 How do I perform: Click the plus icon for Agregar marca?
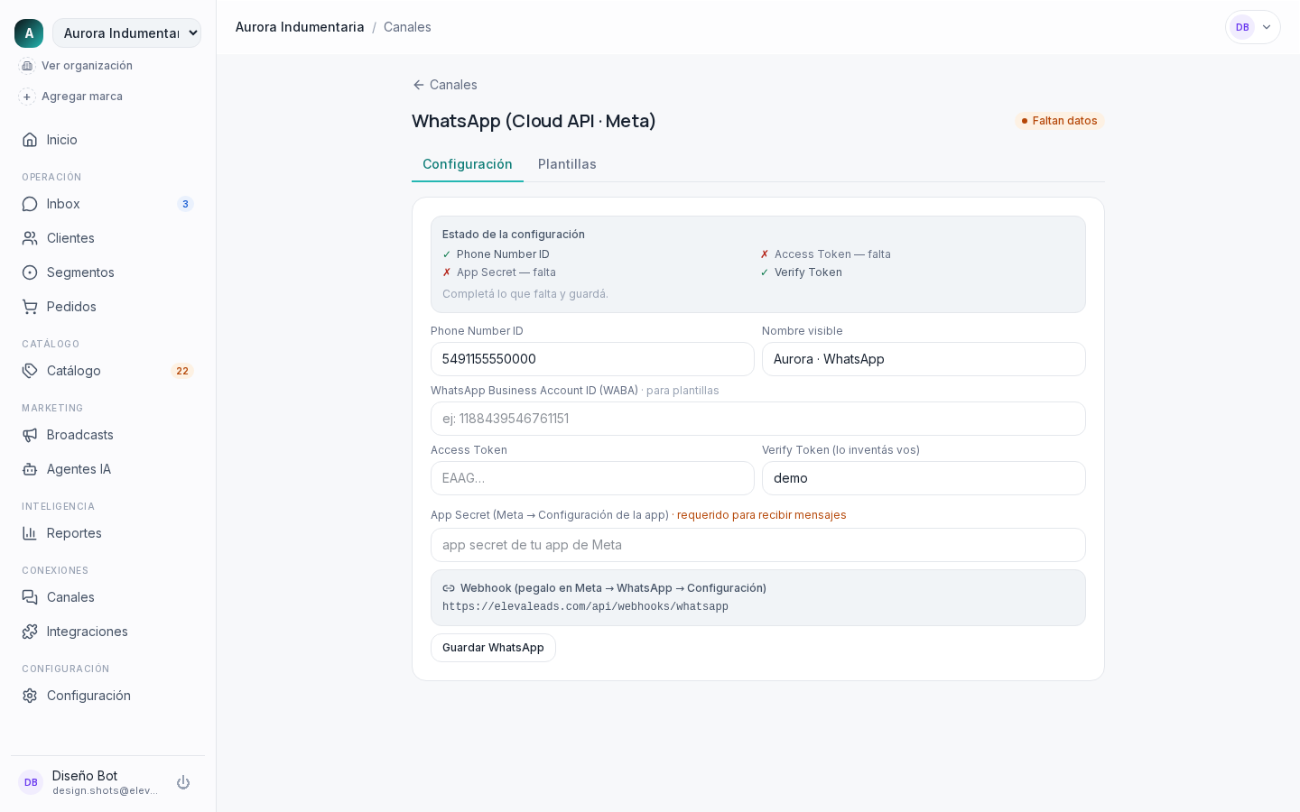[x=27, y=97]
